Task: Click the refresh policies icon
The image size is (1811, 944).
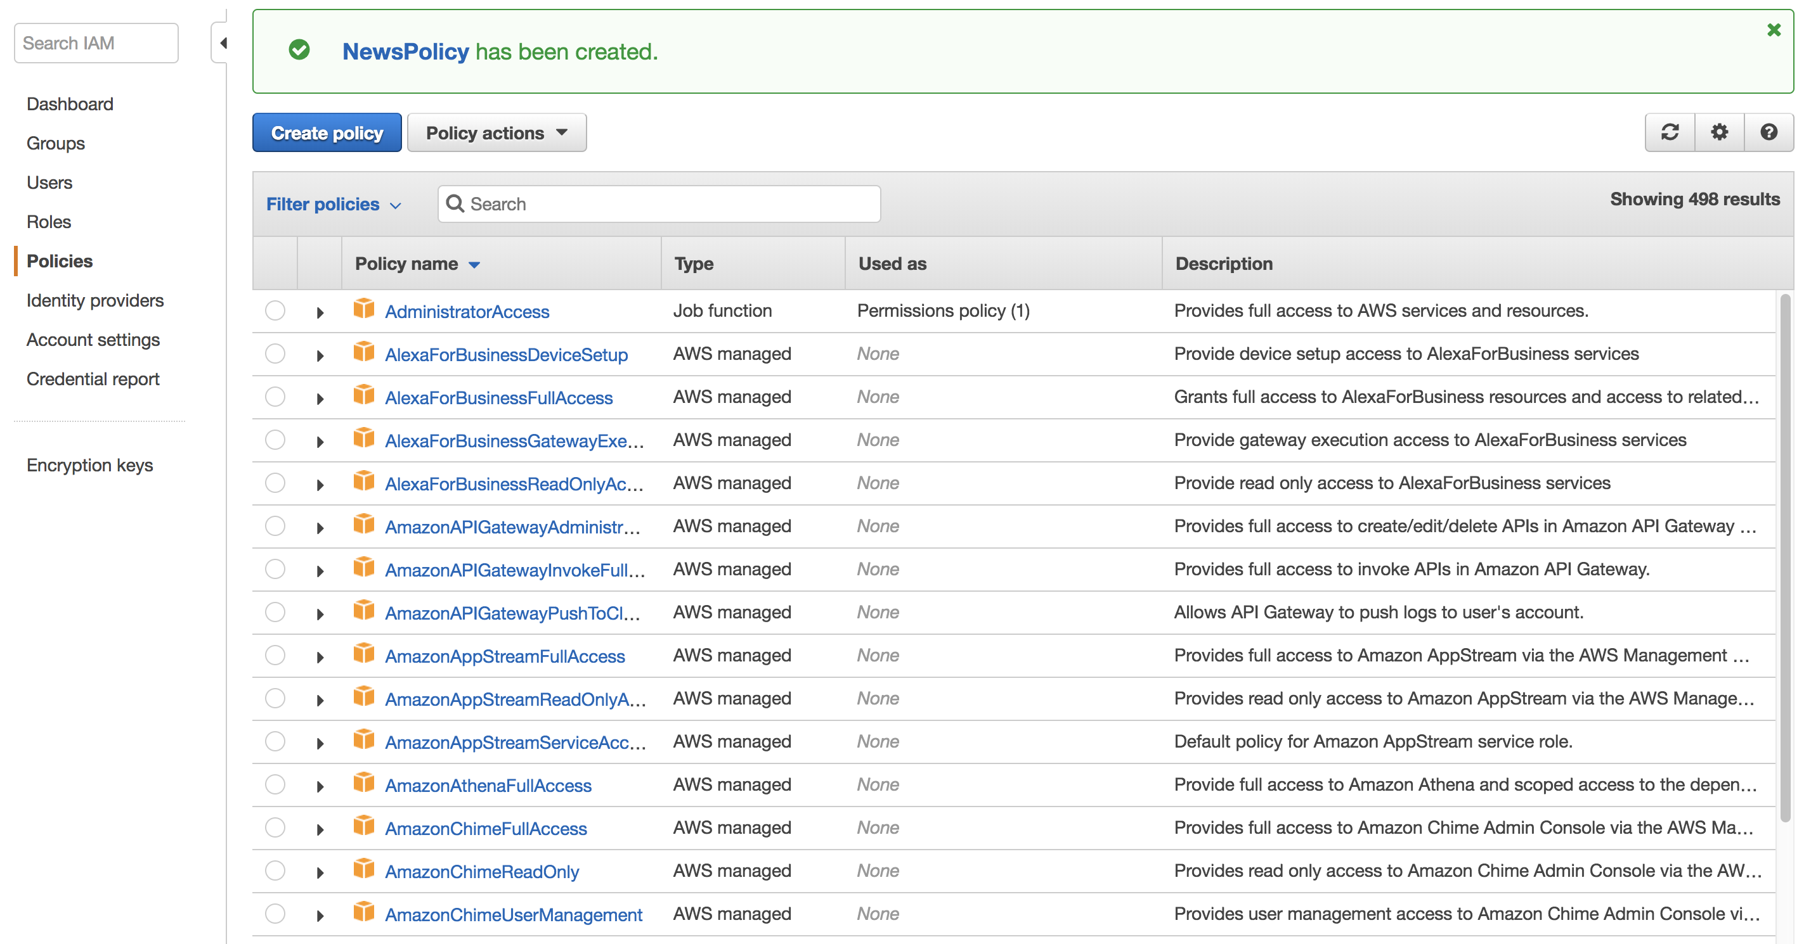Action: click(x=1670, y=132)
